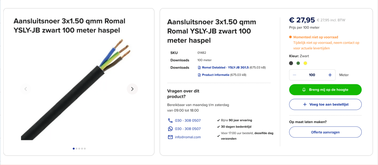Image resolution: width=378 pixels, height=165 pixels.
Task: Click the quantity input field showing 100
Action: (312, 75)
